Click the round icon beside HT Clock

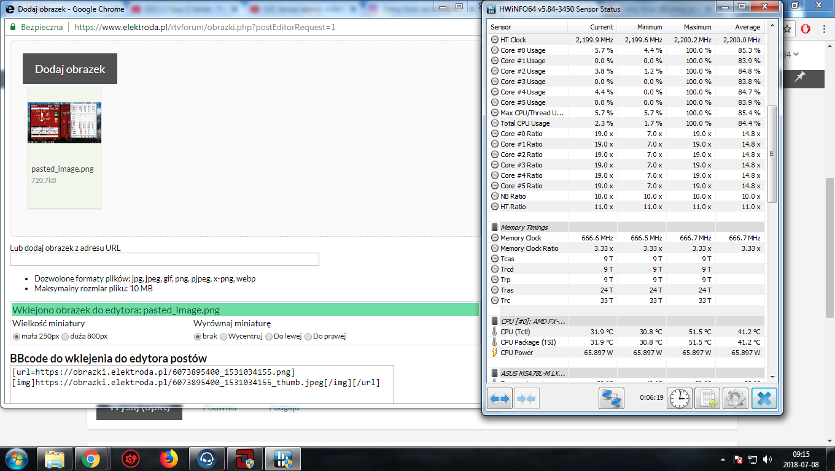[495, 40]
